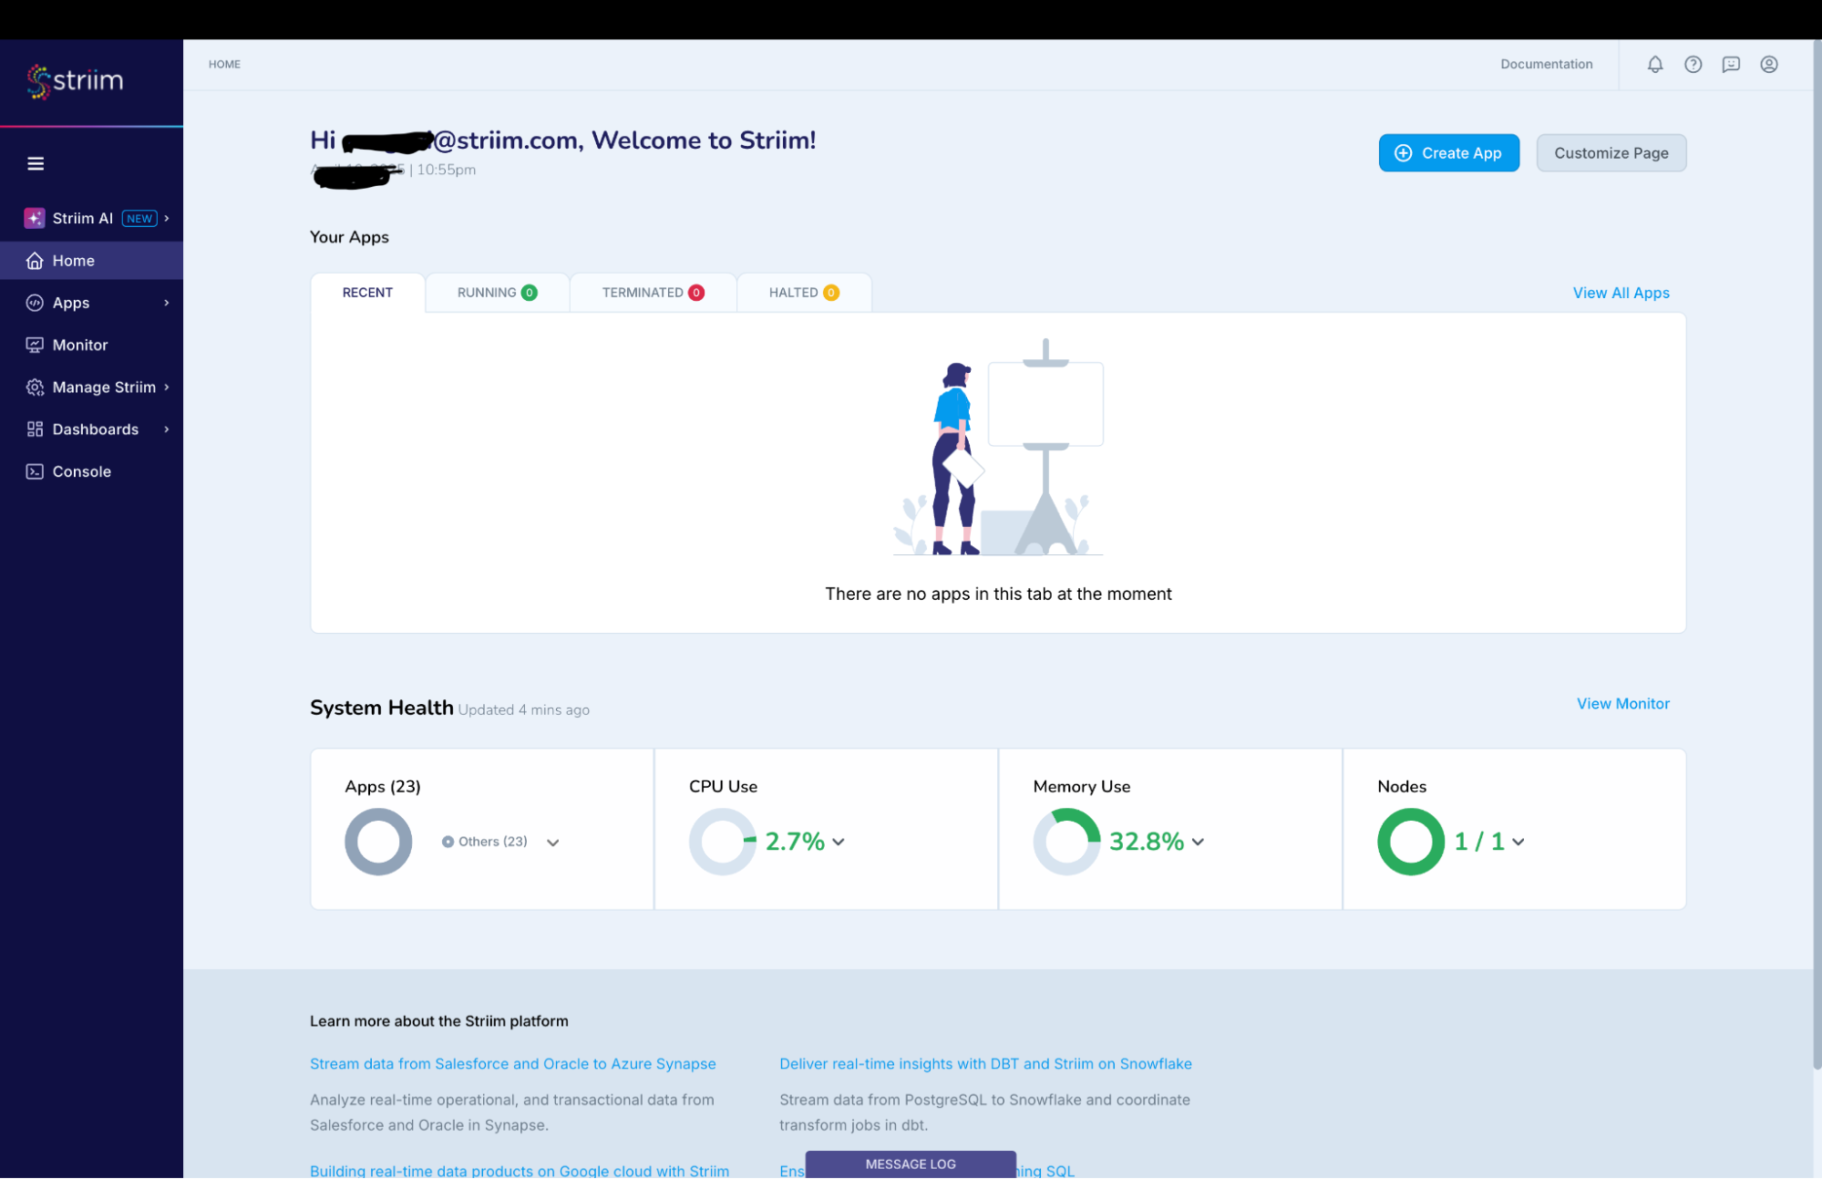The image size is (1822, 1179).
Task: Expand the 1 / 1 Nodes chevron
Action: pos(1518,842)
